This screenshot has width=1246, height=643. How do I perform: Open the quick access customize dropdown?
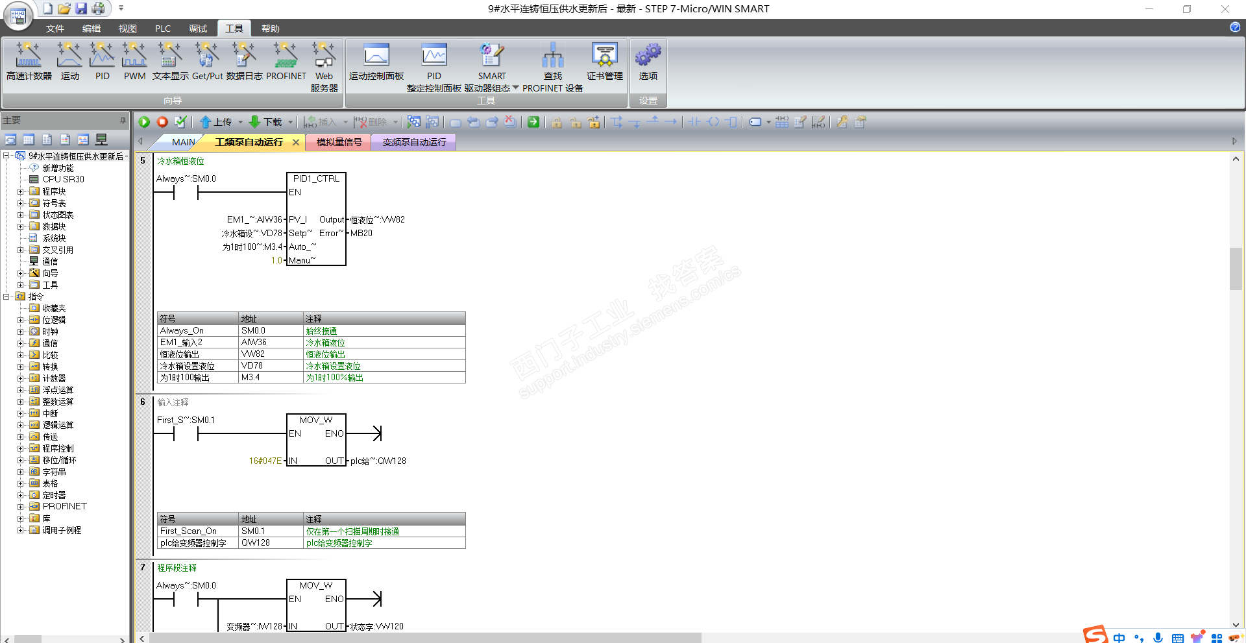pyautogui.click(x=121, y=8)
